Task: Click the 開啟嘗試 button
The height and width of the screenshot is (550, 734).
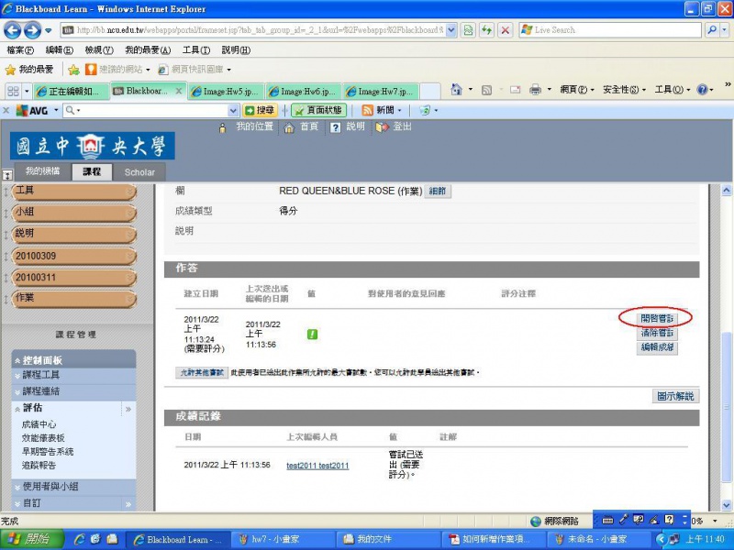Action: click(x=656, y=318)
